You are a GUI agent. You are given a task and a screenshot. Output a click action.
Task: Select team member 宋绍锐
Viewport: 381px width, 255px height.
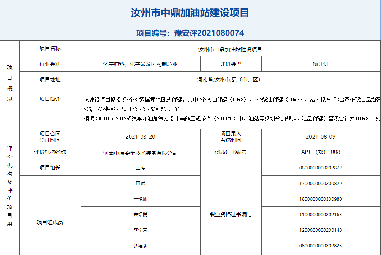coord(140,215)
